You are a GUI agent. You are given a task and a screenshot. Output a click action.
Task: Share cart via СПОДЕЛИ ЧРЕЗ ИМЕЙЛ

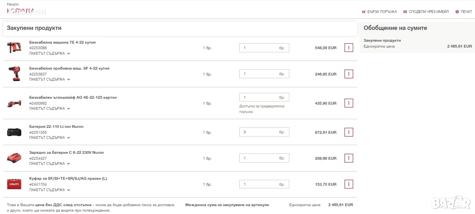[426, 12]
